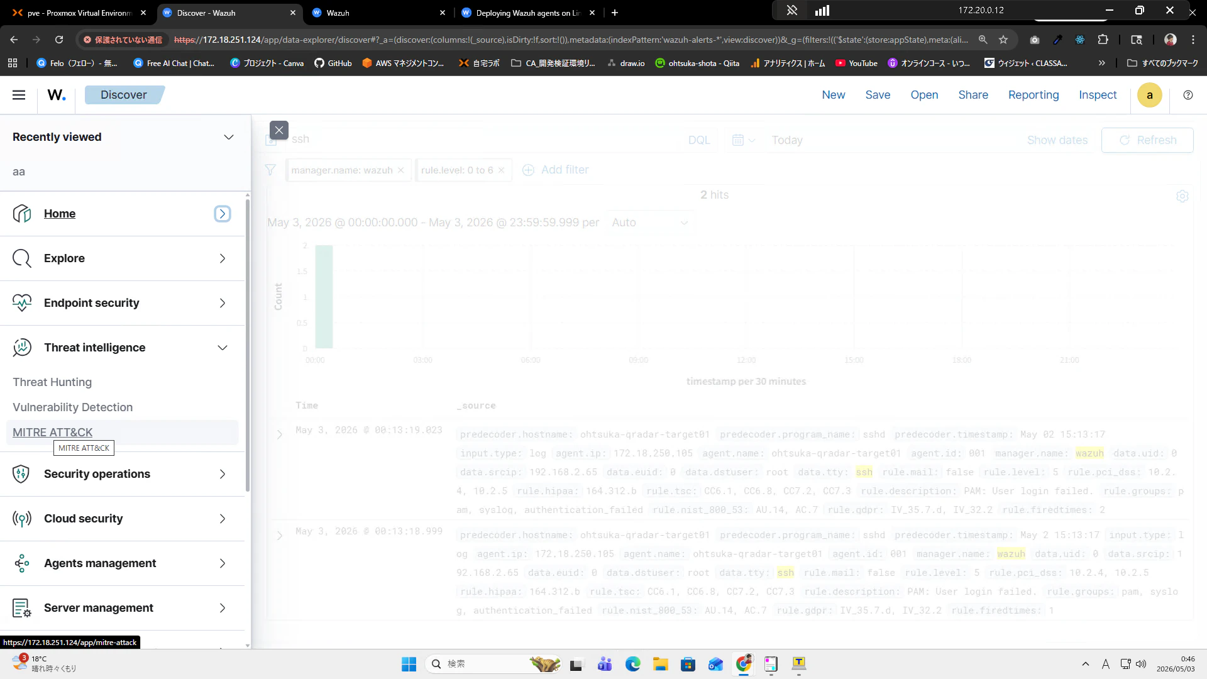Click the Discover breadcrumb badge
This screenshot has width=1207, height=679.
[x=124, y=95]
